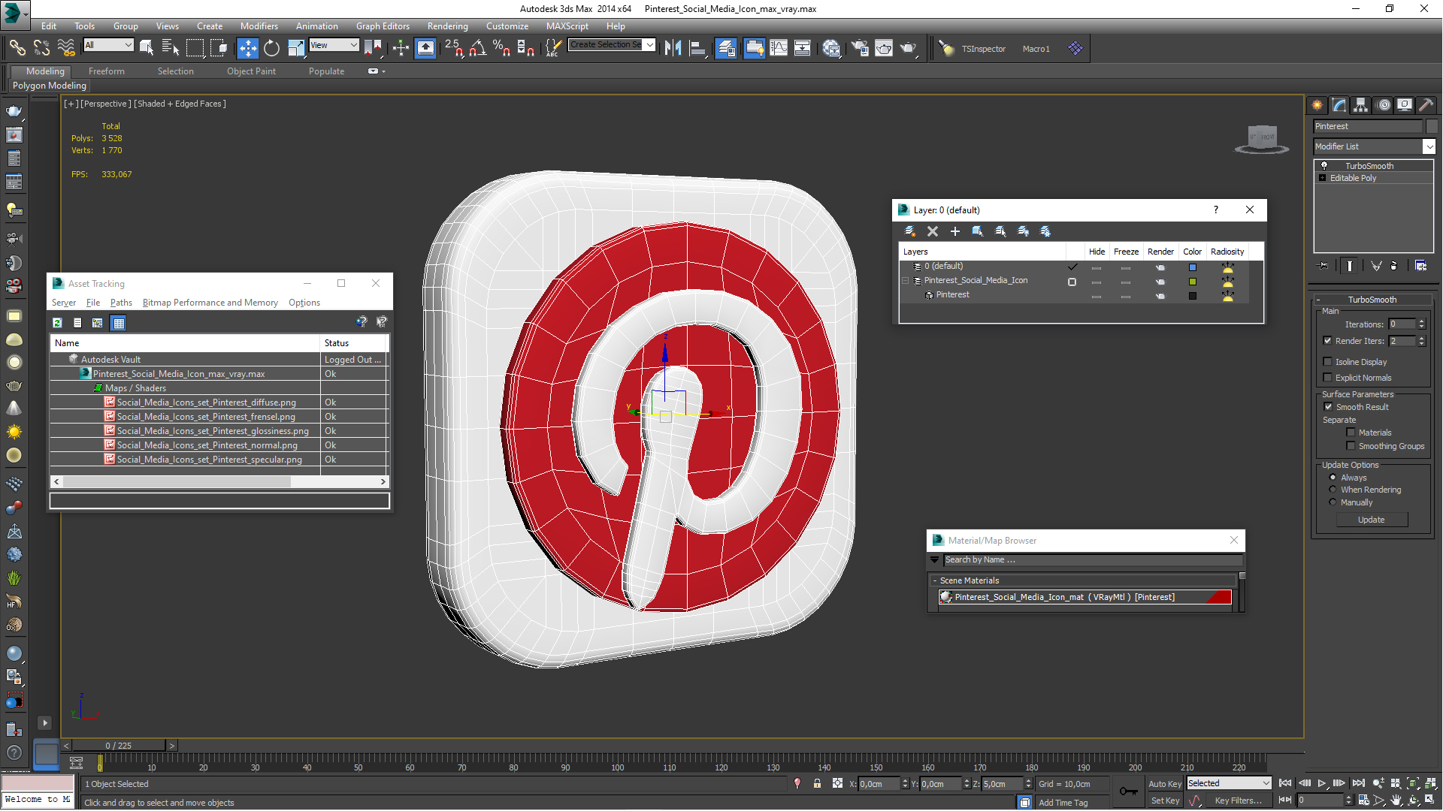1443x811 pixels.
Task: Activate the Select Object tool
Action: coord(147,48)
